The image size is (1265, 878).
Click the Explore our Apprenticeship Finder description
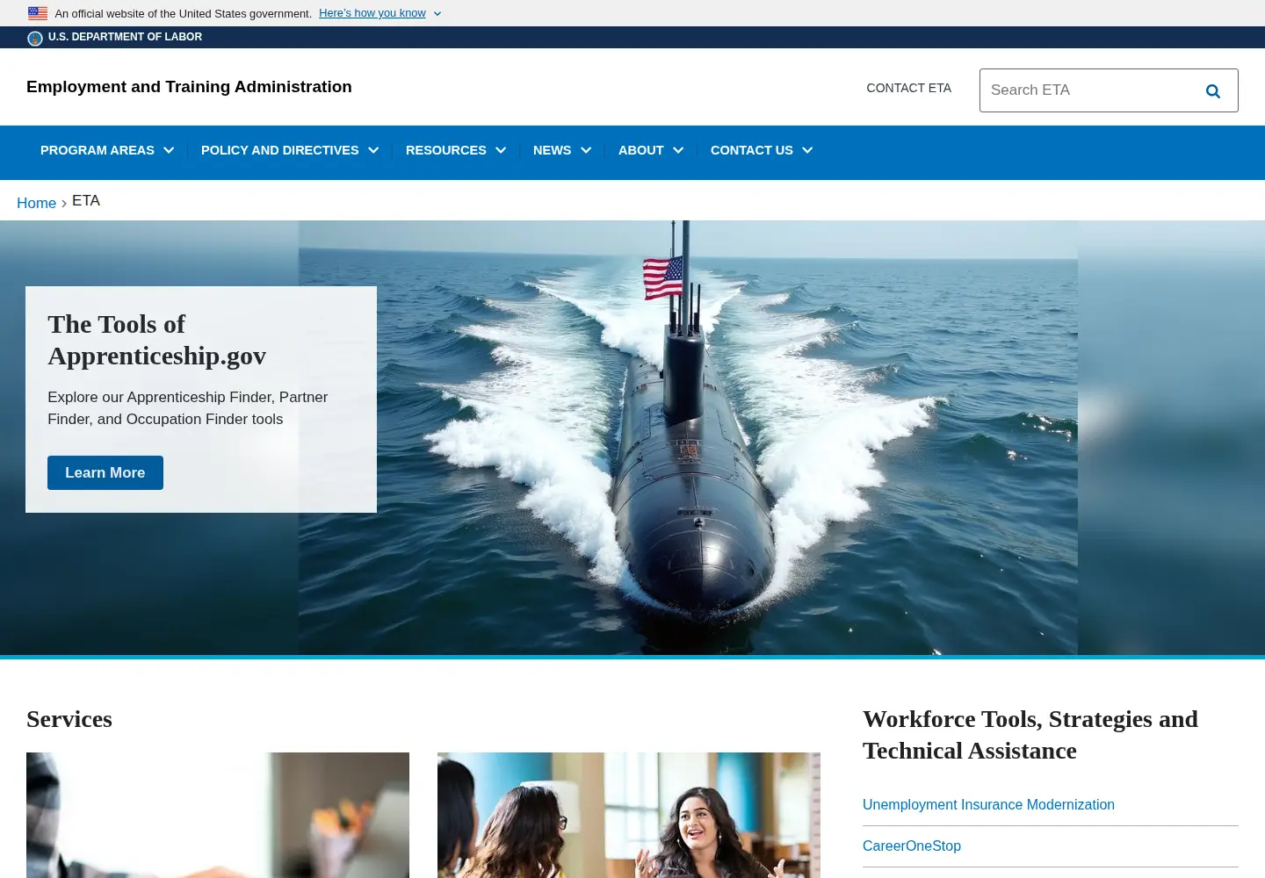point(188,408)
